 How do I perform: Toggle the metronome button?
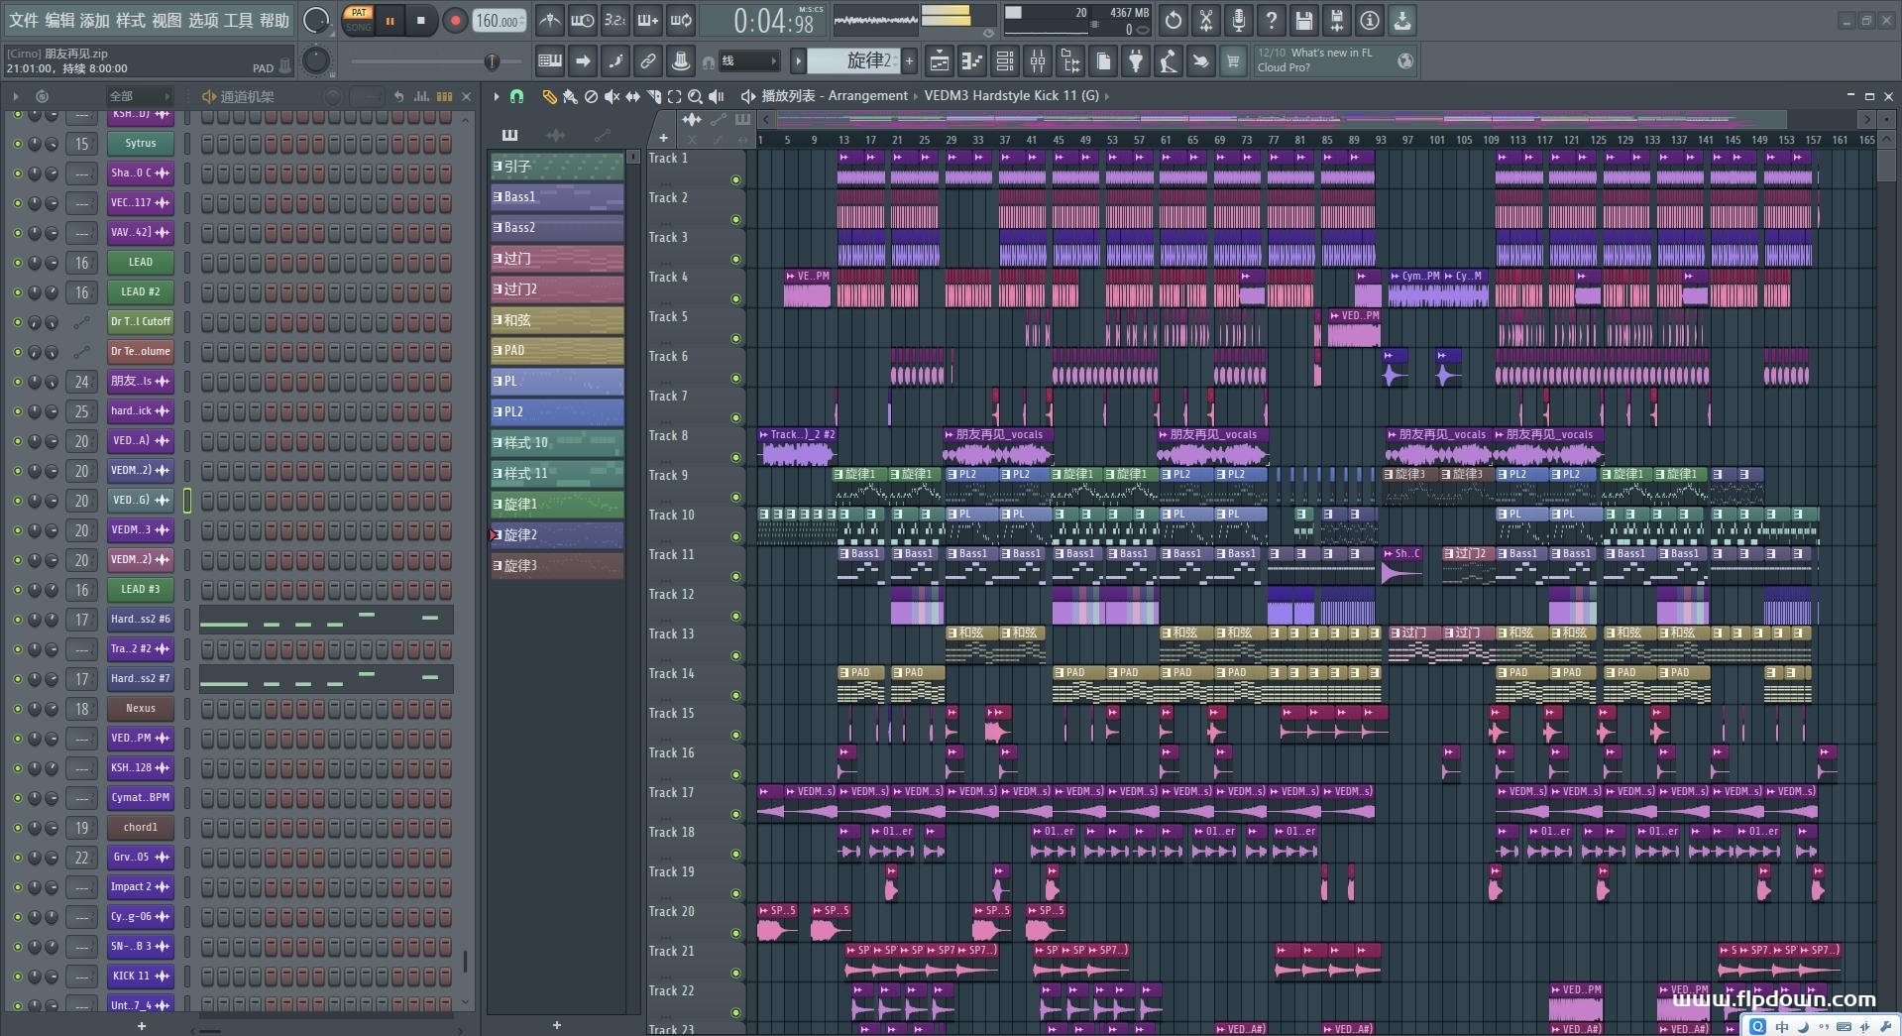click(549, 20)
